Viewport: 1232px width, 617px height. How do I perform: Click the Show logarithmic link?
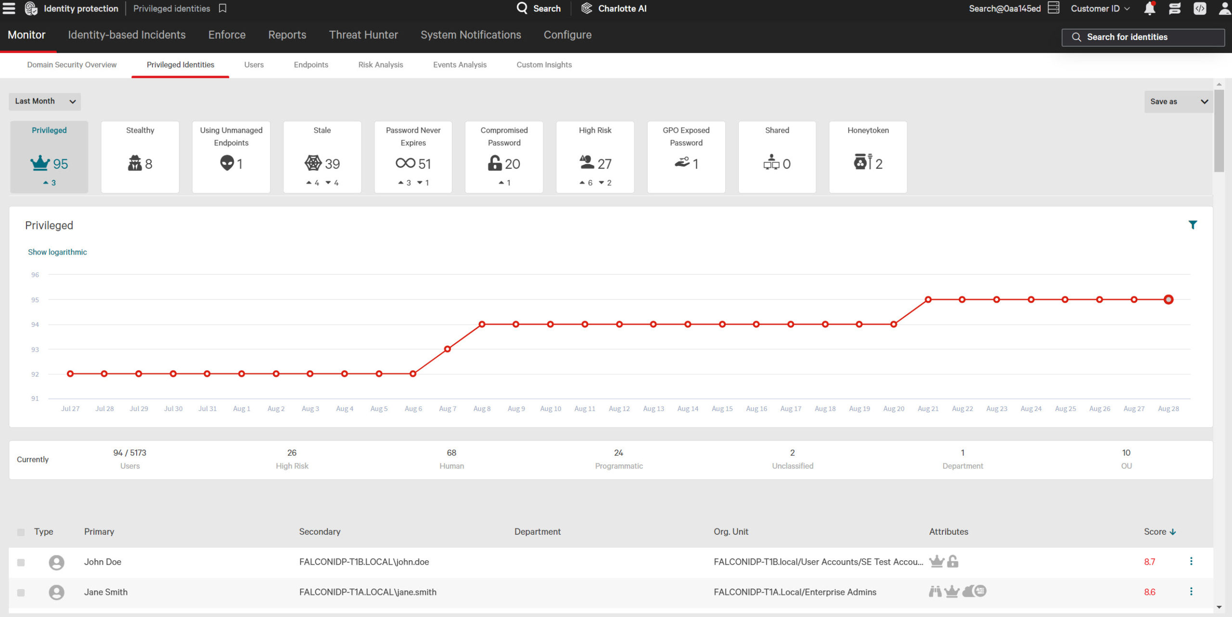click(57, 252)
